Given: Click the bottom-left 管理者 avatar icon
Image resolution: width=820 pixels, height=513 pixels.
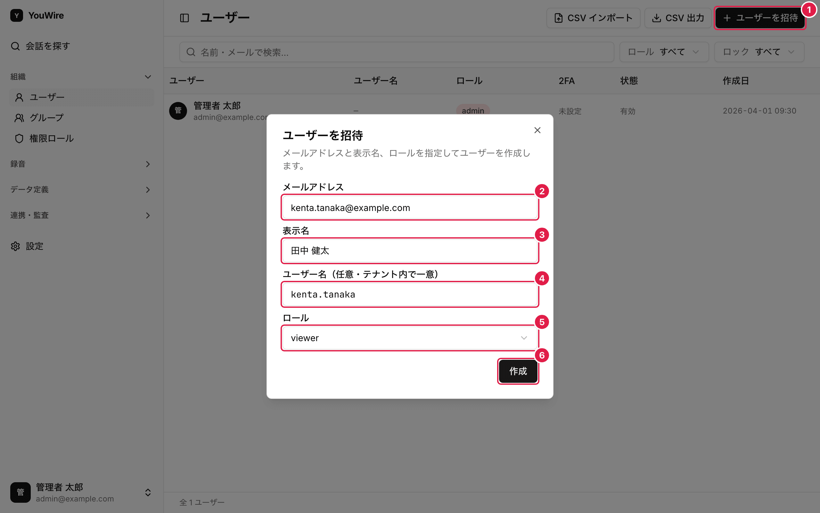Looking at the screenshot, I should 20,492.
